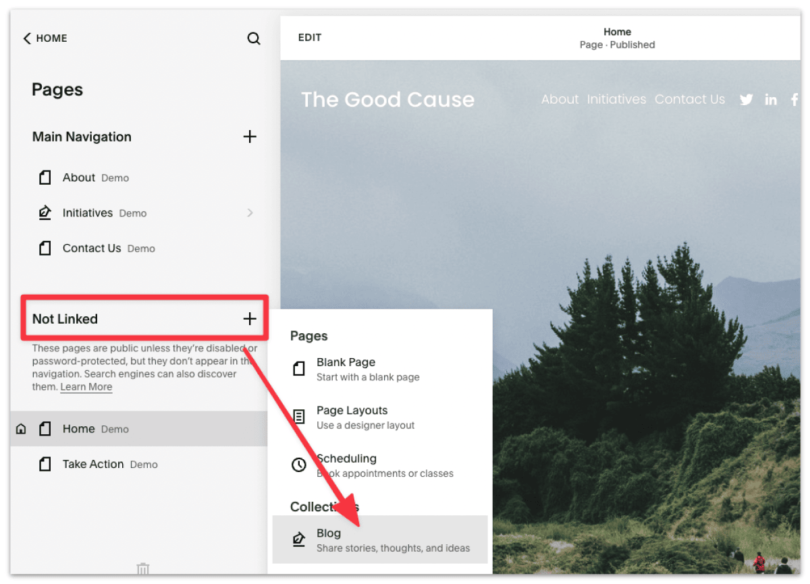Click the Page Layouts designer layout icon
810x584 pixels.
pyautogui.click(x=299, y=417)
